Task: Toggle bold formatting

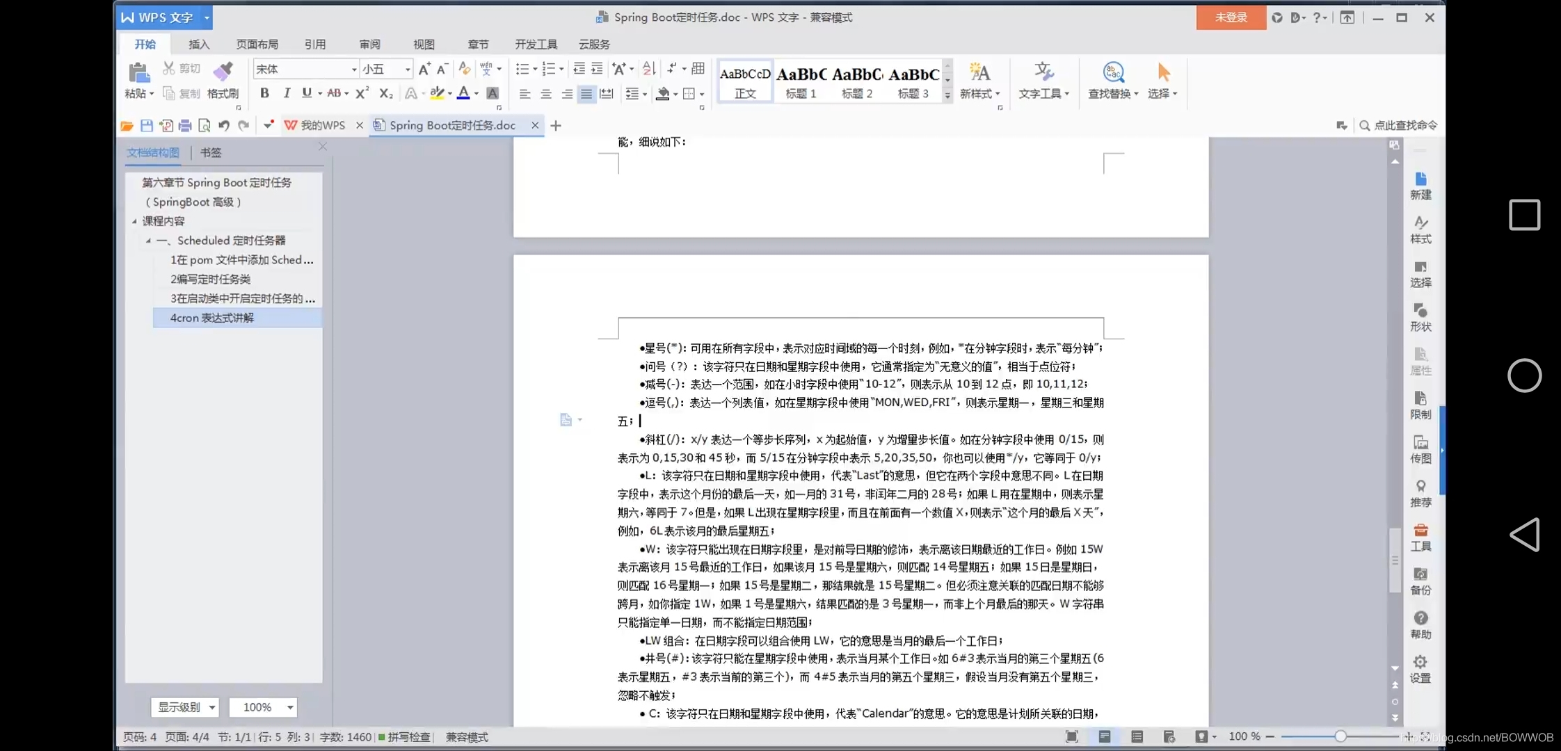Action: click(x=264, y=93)
